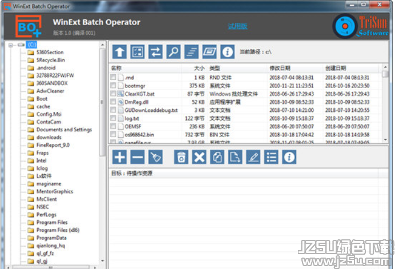395x269 pixels.
Task: Open the 试用版 trial link
Action: tap(237, 26)
